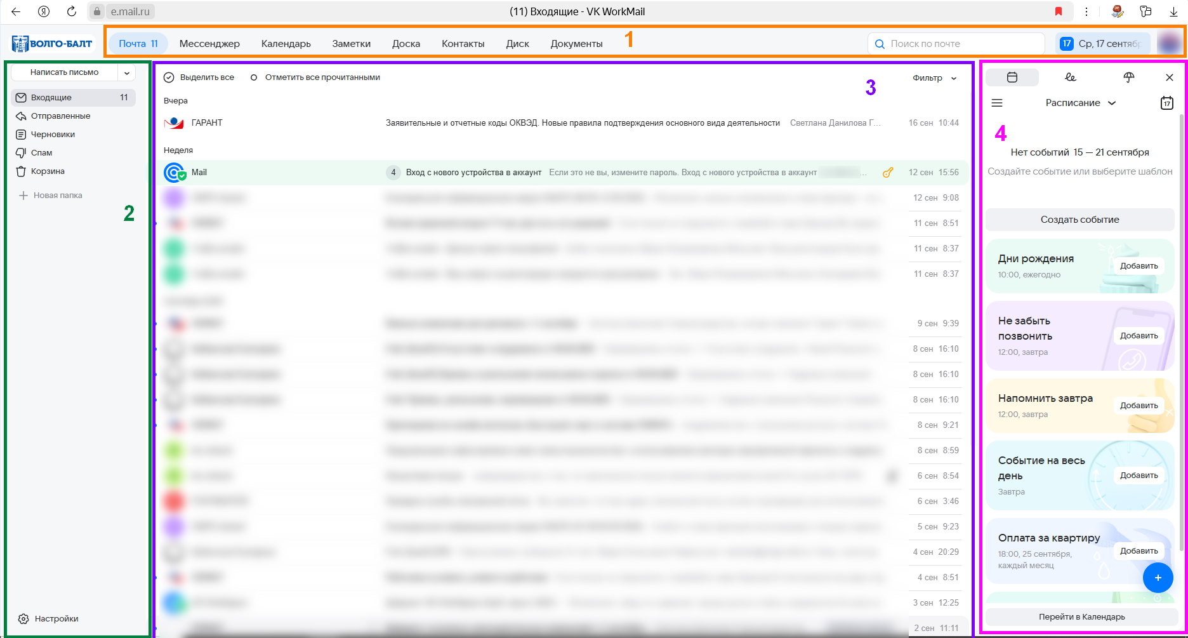Click the key icon on Mail message
This screenshot has height=638, width=1188.
point(888,173)
